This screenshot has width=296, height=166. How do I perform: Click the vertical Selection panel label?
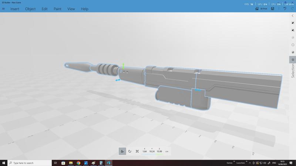click(x=293, y=70)
